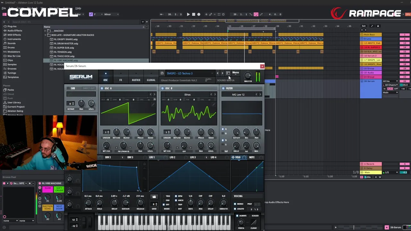Open Grooves category in browser
This screenshot has height=231, width=411.
click(x=12, y=69)
